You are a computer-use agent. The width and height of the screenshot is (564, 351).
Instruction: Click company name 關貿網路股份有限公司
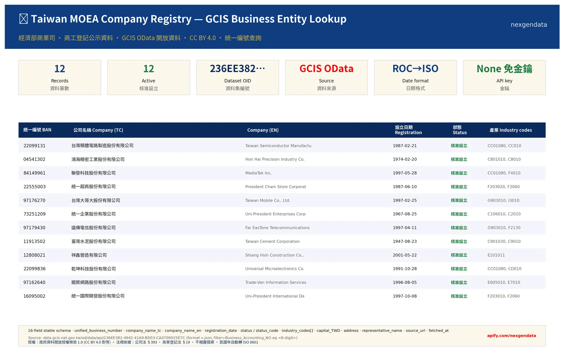coord(94,282)
